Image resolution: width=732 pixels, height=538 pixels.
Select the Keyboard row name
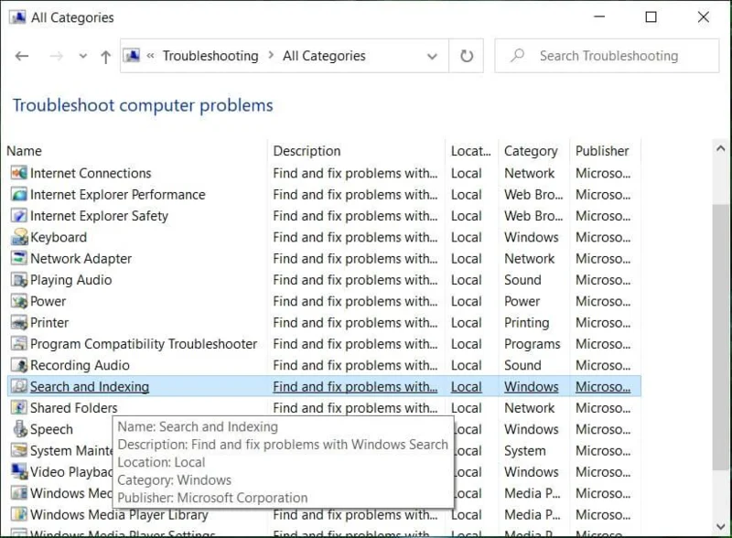click(x=59, y=237)
